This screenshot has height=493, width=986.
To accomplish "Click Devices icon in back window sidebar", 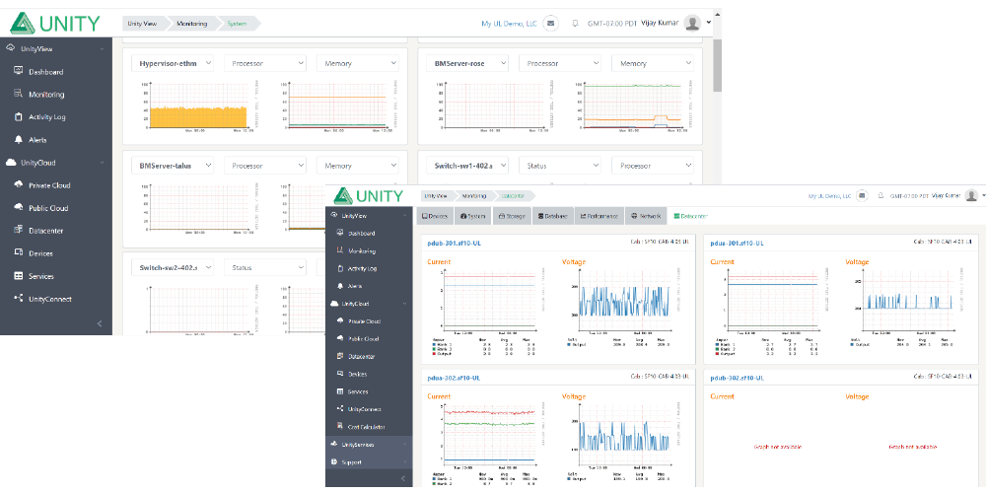I will coord(18,252).
